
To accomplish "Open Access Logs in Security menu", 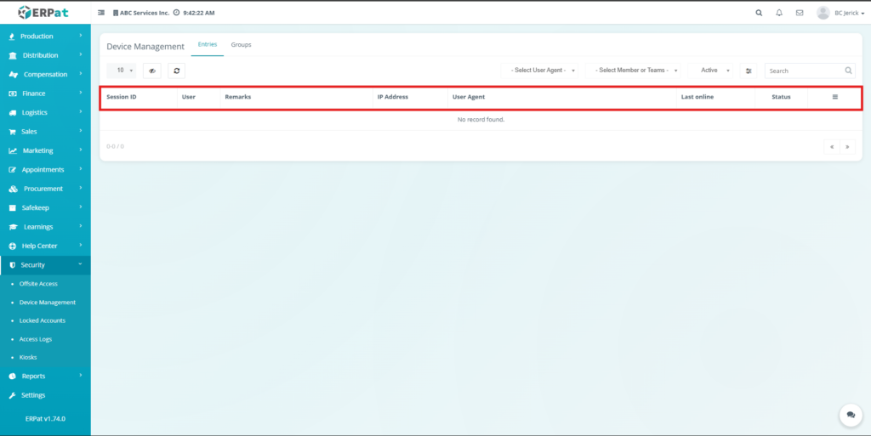I will click(36, 339).
